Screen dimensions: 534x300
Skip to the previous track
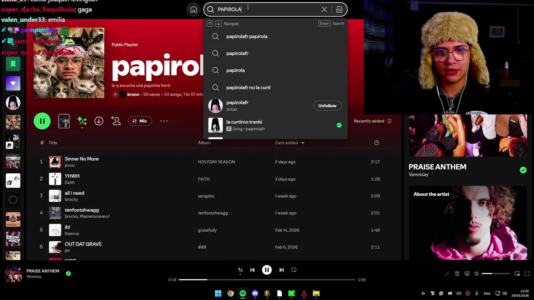pos(252,270)
